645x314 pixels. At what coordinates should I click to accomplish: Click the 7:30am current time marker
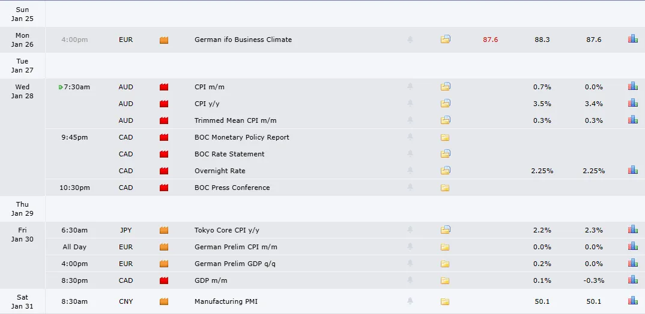(x=74, y=87)
